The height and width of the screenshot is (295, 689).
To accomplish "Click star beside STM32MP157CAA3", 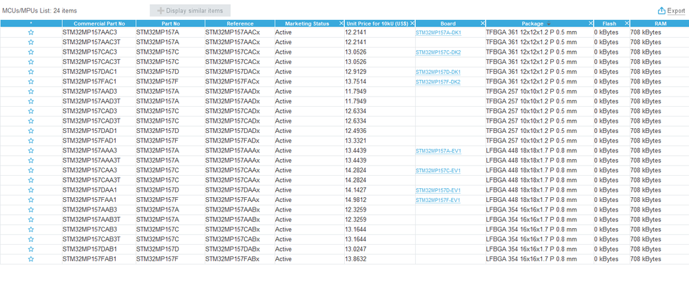I will [31, 171].
